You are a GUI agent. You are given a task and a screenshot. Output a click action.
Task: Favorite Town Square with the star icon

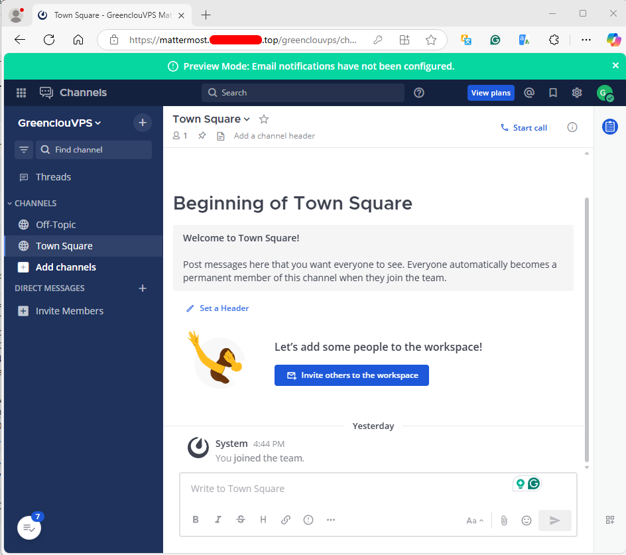(264, 119)
